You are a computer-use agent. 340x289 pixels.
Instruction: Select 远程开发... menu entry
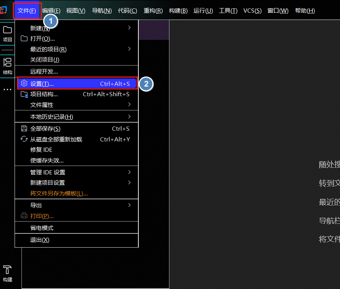76,72
